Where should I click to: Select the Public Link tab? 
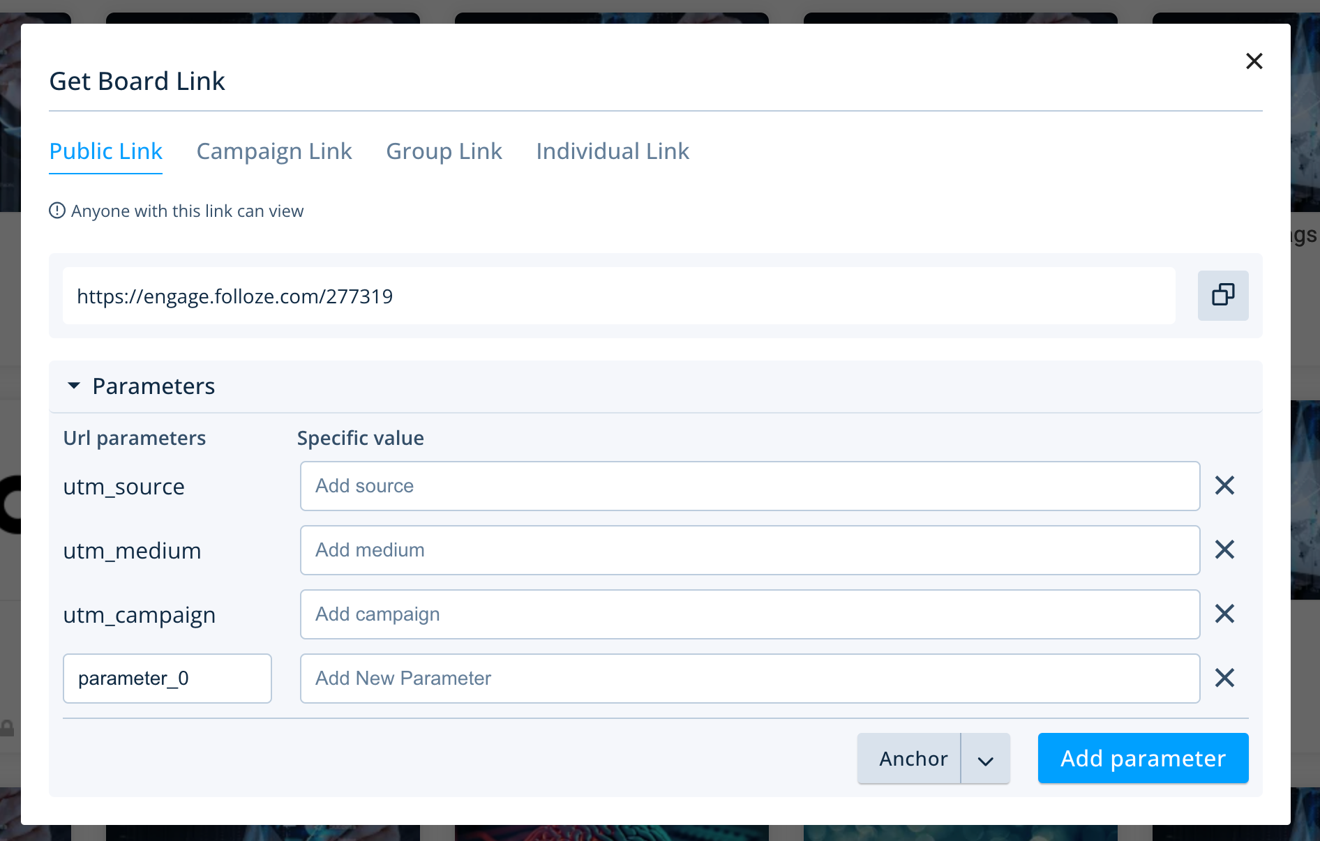click(105, 151)
